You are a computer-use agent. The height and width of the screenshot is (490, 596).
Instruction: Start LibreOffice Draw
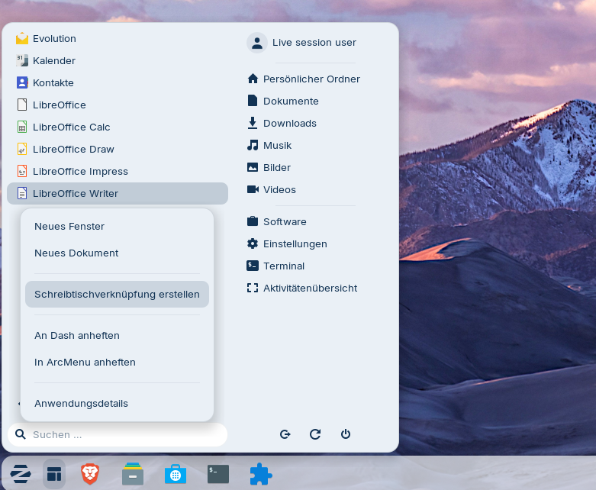pos(73,150)
